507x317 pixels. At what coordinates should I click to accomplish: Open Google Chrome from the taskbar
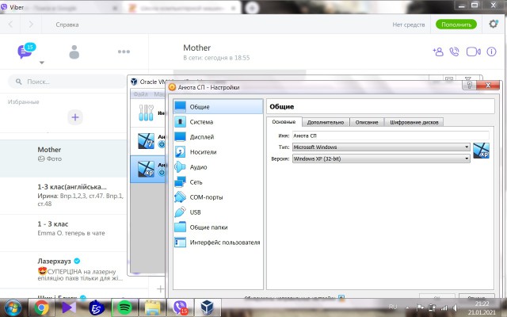click(x=41, y=307)
